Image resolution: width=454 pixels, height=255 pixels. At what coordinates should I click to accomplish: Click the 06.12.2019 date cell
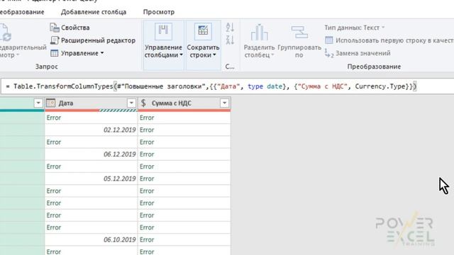91,154
